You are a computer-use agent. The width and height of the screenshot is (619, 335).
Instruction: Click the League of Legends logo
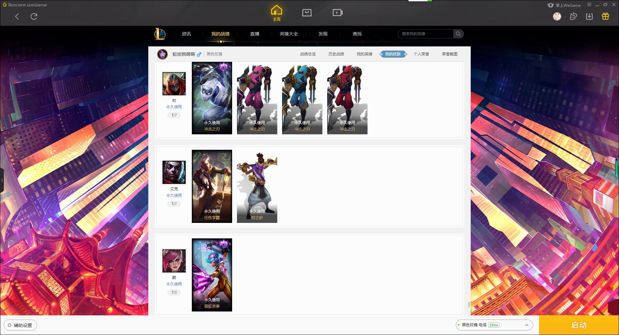160,34
